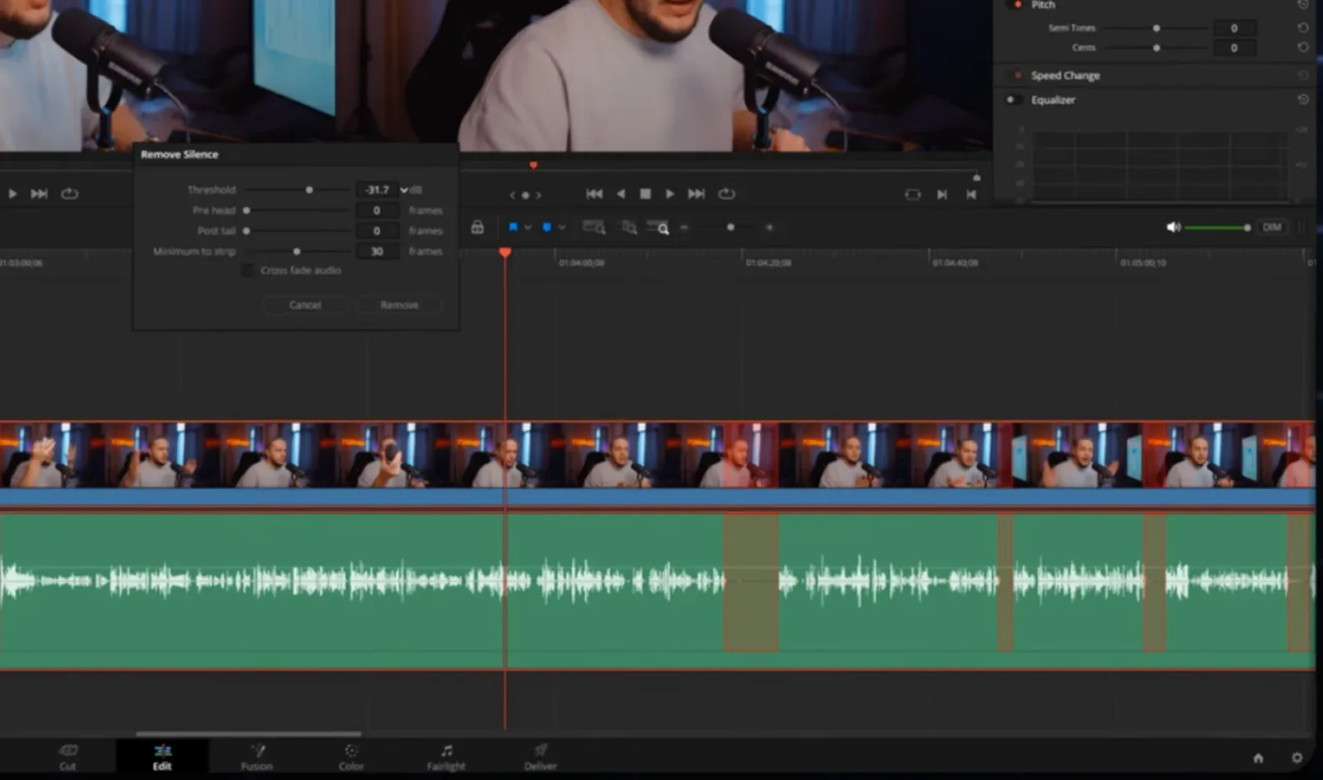Image resolution: width=1323 pixels, height=780 pixels.
Task: Cancel the Remove Silence dialog
Action: [x=305, y=305]
